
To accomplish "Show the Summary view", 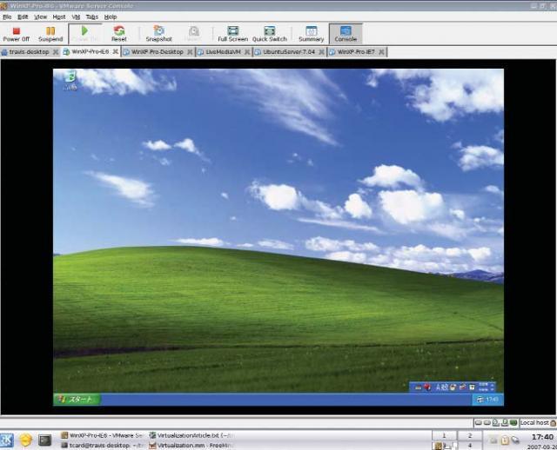I will [312, 34].
